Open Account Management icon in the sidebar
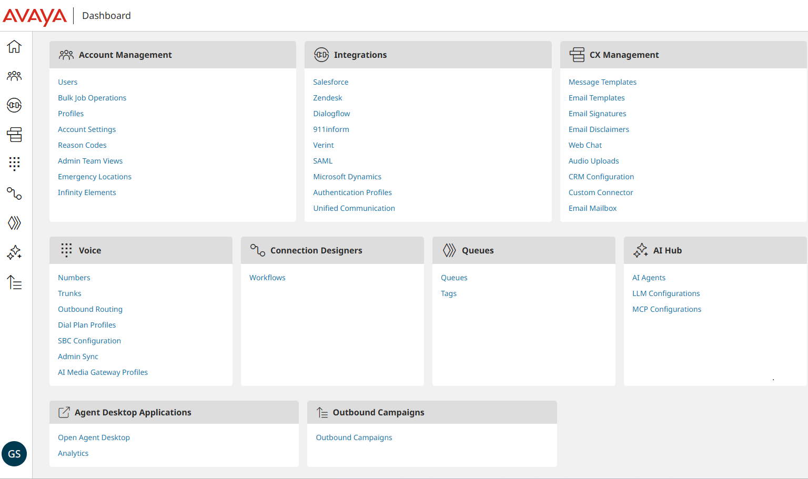The image size is (808, 479). tap(14, 76)
